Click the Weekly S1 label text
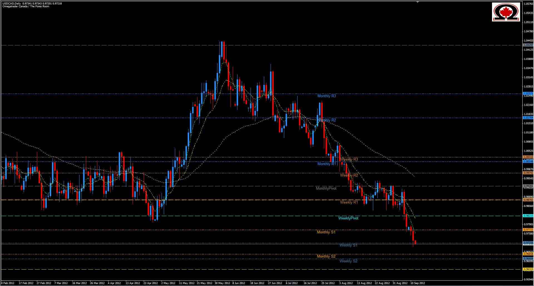The image size is (534, 286). coord(348,245)
